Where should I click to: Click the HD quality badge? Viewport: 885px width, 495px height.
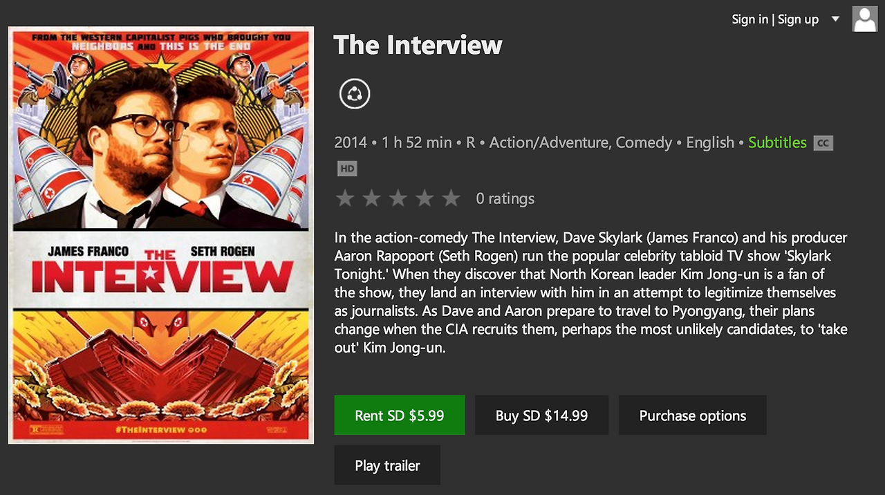347,168
